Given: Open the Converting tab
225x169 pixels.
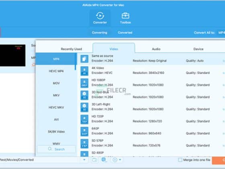Looking at the screenshot, I should (100, 33).
